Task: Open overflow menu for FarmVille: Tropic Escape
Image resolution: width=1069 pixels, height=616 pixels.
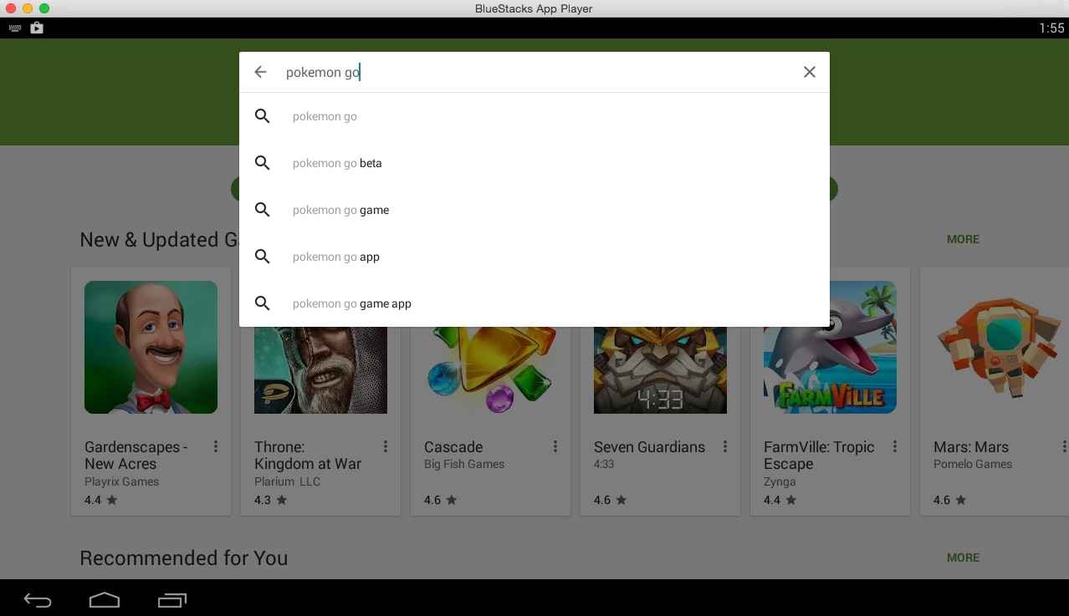Action: coord(895,447)
